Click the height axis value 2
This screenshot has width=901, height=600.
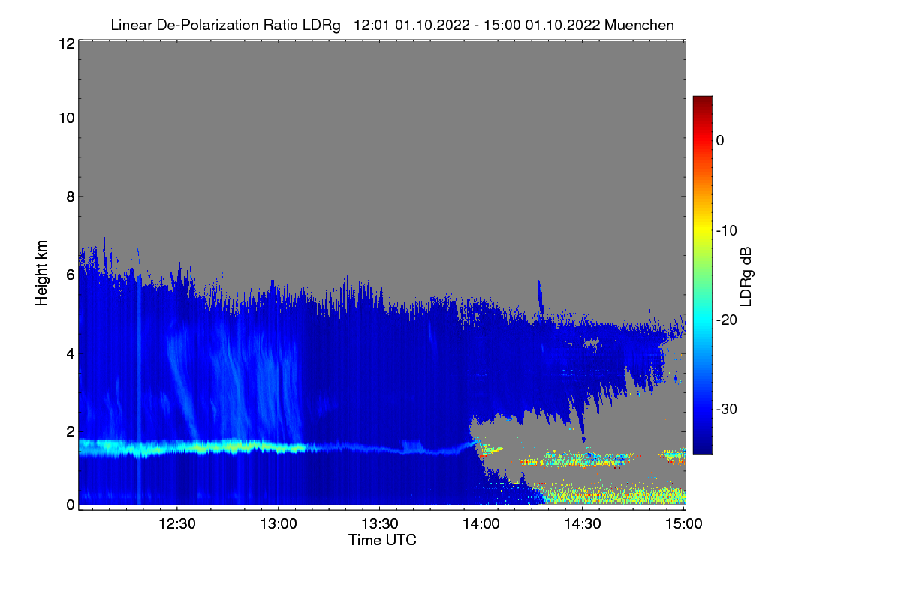coord(69,431)
